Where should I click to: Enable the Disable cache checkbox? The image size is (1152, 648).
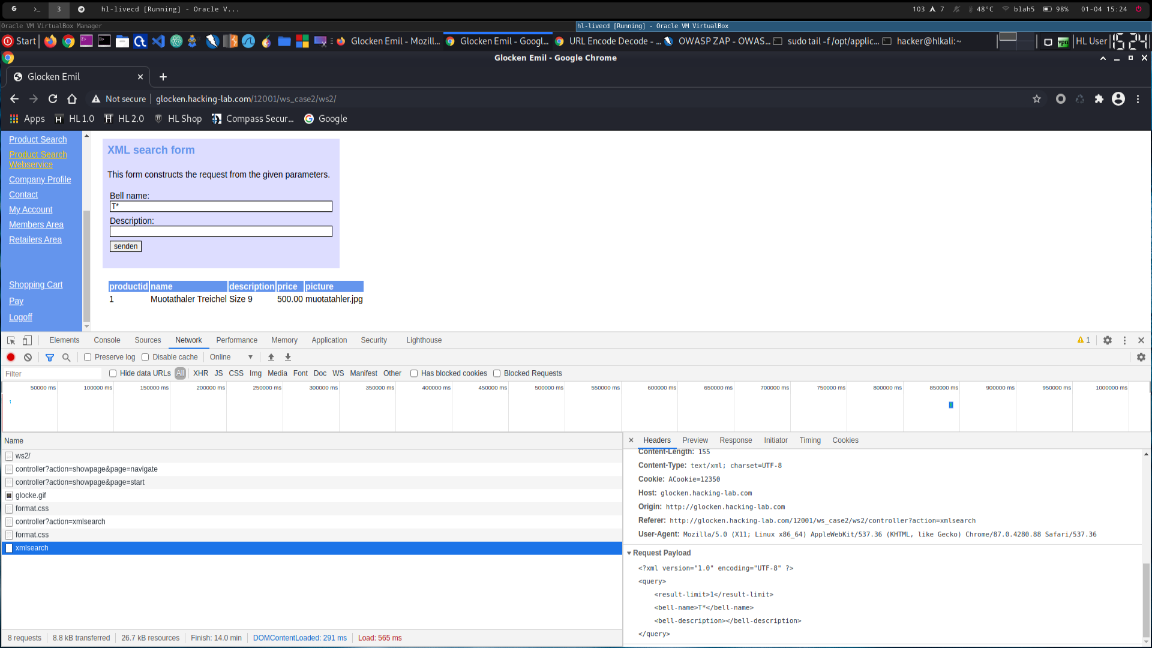145,357
